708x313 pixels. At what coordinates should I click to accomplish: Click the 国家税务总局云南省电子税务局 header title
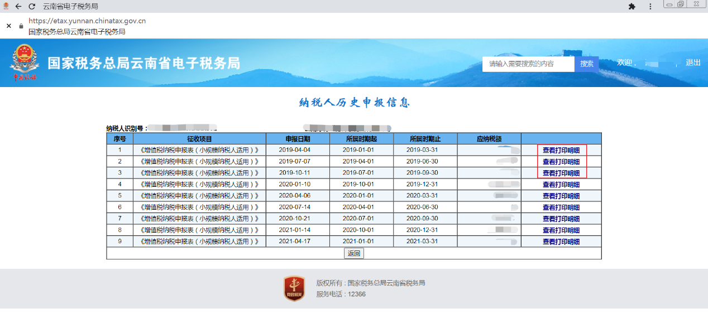[143, 63]
